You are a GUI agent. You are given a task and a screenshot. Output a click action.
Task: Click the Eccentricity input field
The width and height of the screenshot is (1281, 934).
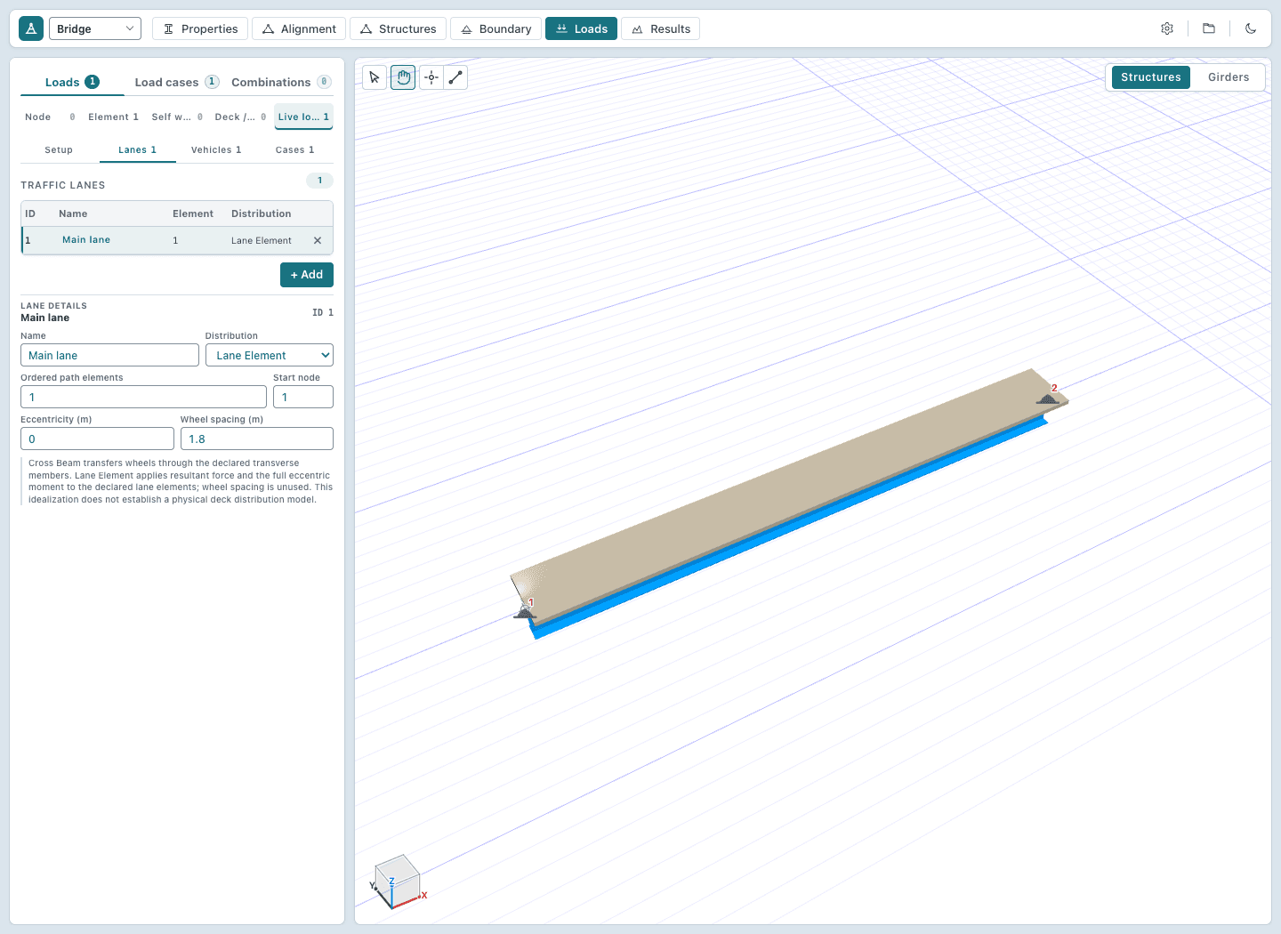97,439
